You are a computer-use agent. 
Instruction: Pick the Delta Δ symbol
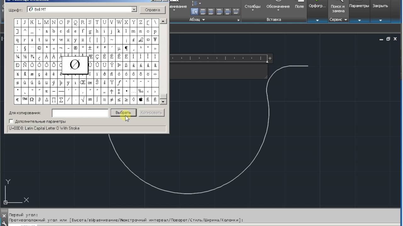click(46, 100)
